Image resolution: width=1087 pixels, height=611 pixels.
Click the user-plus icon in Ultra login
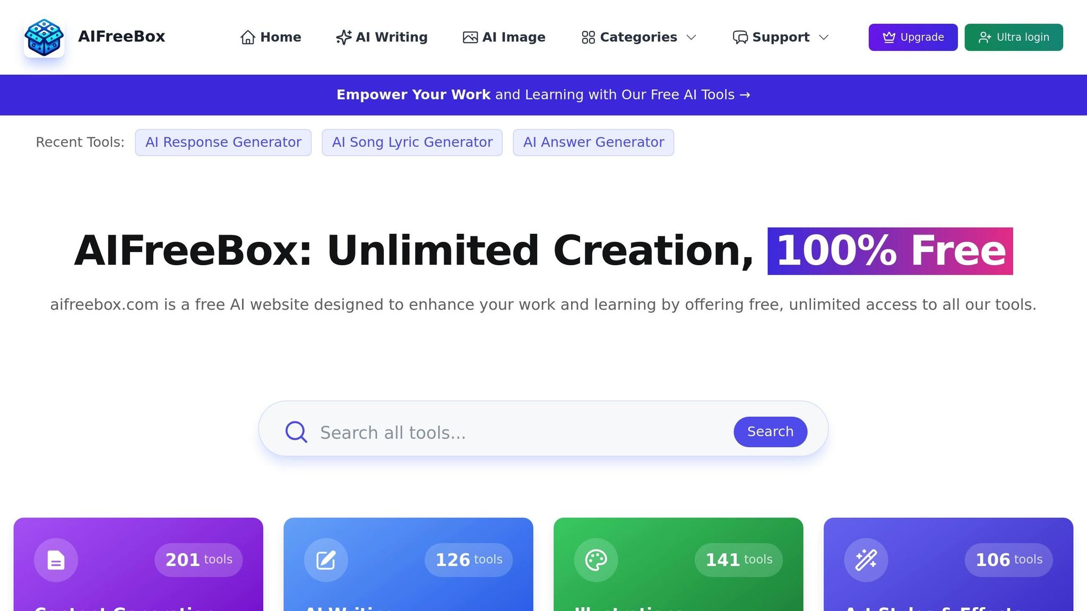[985, 37]
